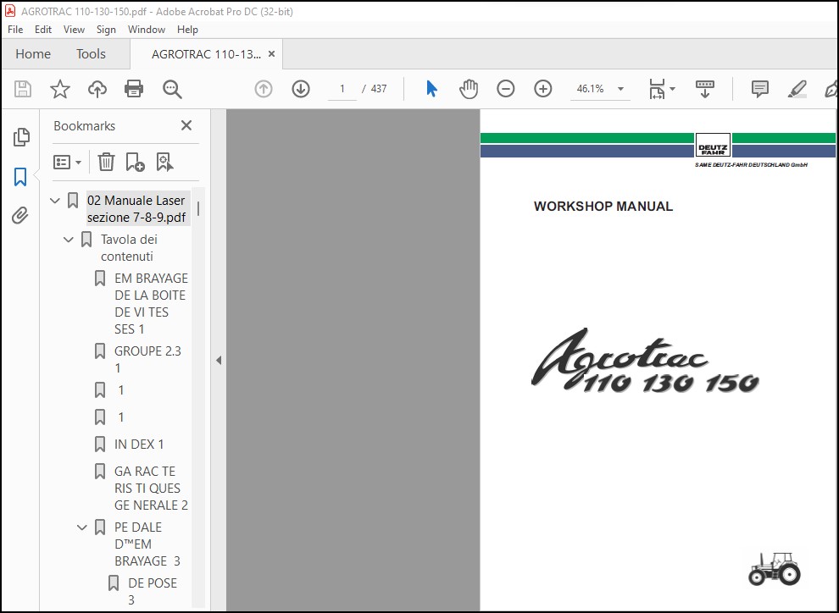Close the AGROTRAC document tab
The width and height of the screenshot is (839, 613).
(x=271, y=54)
